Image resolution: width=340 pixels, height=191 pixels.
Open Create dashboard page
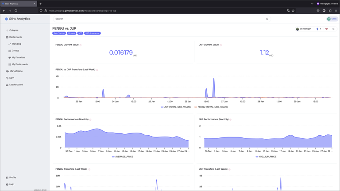click(x=14, y=51)
